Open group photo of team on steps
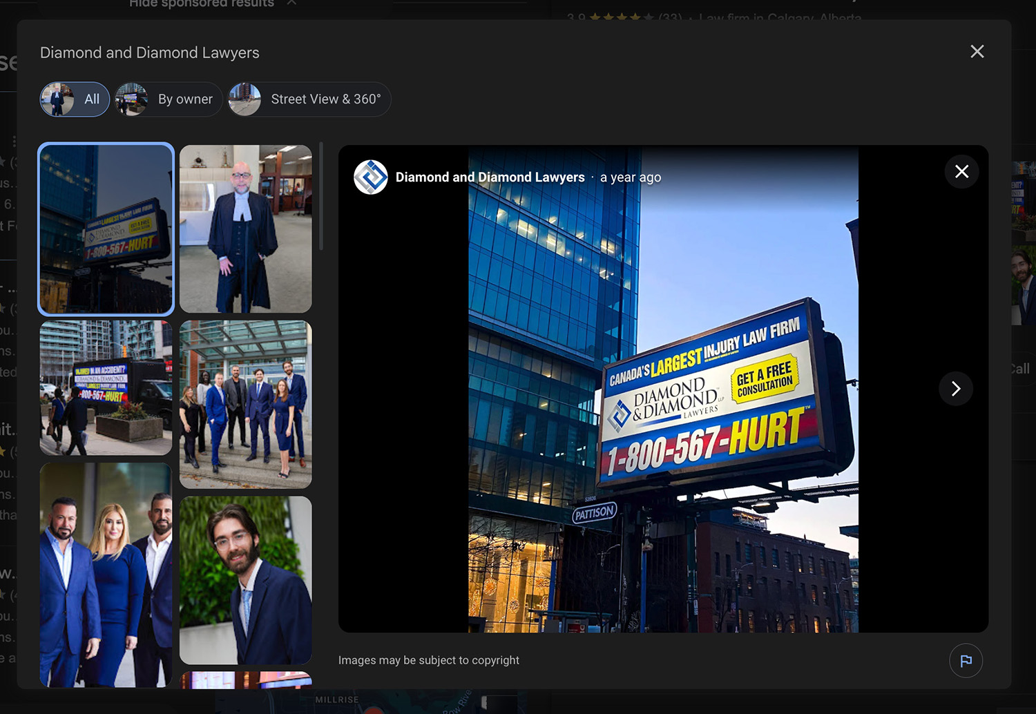 (x=245, y=405)
